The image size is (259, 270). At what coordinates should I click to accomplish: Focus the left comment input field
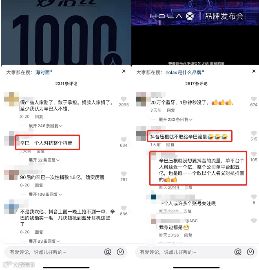click(55, 252)
